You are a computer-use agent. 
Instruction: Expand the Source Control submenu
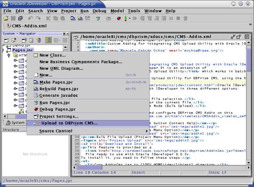pos(88,131)
